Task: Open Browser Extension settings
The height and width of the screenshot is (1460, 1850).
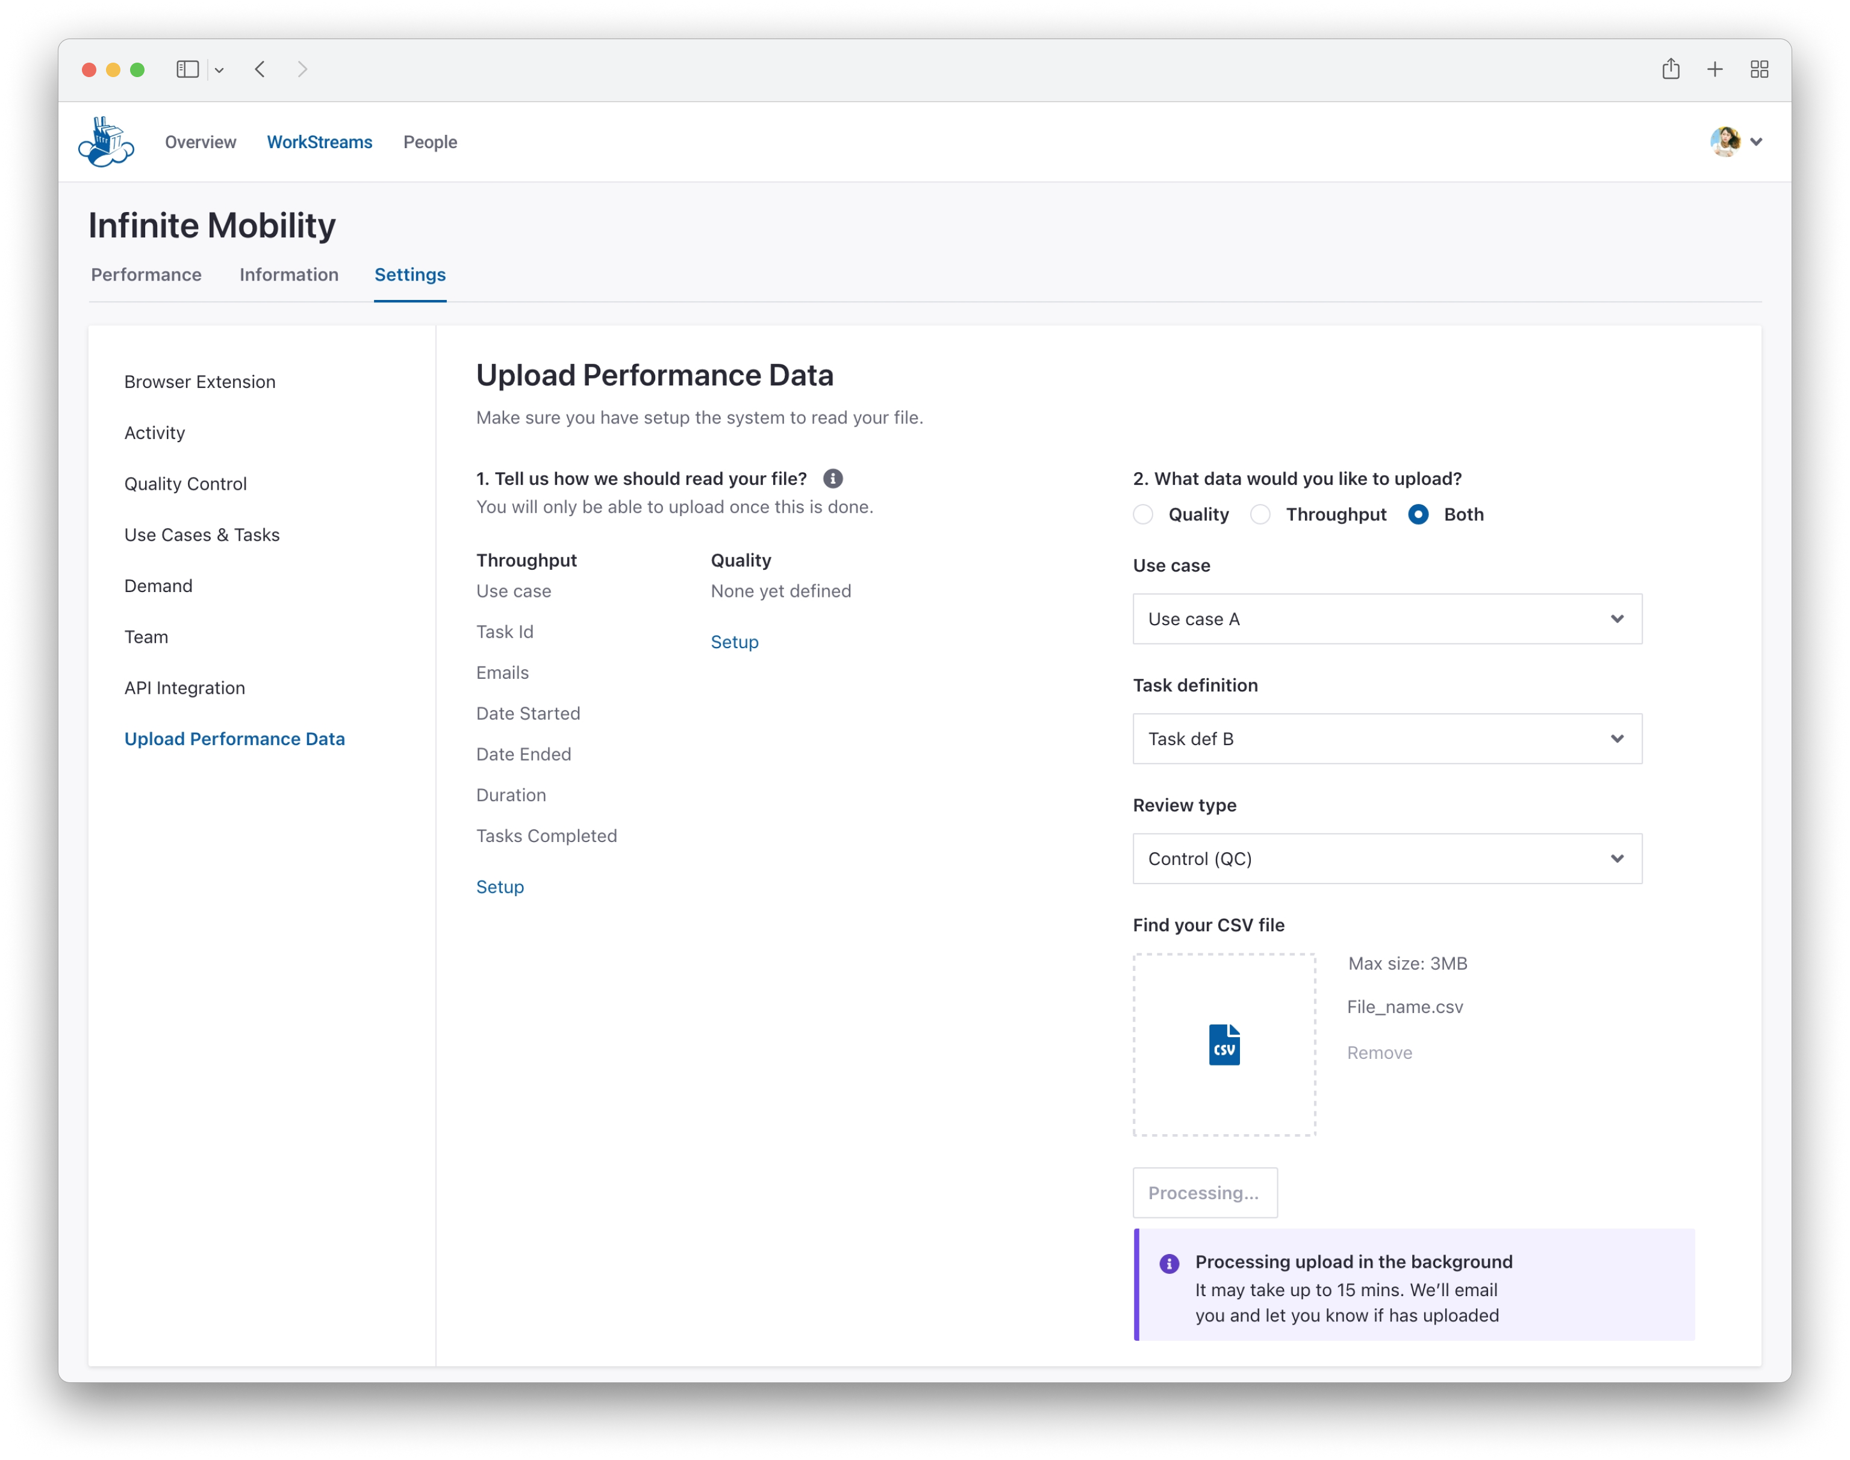Action: (x=200, y=382)
